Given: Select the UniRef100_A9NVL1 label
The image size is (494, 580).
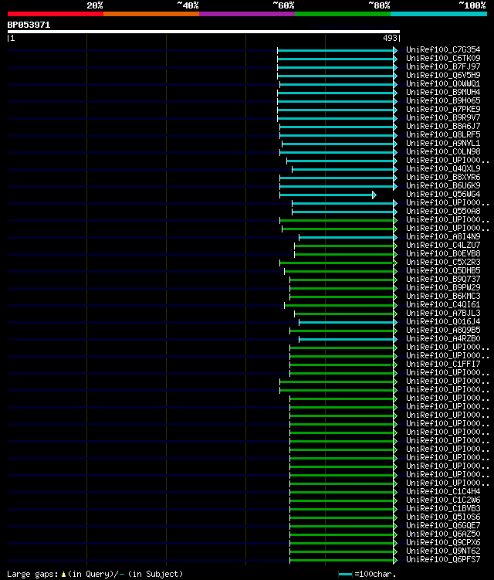Looking at the screenshot, I should [x=443, y=143].
